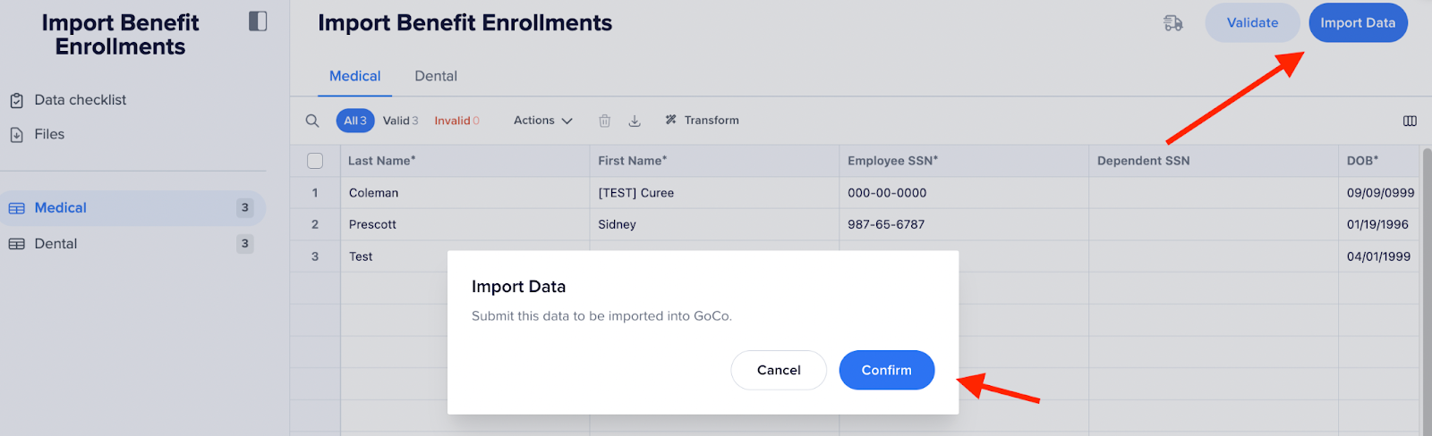Switch to the Dental tab
1432x436 pixels.
tap(436, 76)
